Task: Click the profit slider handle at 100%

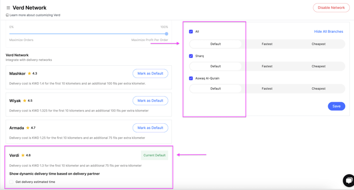Action: tap(166, 34)
